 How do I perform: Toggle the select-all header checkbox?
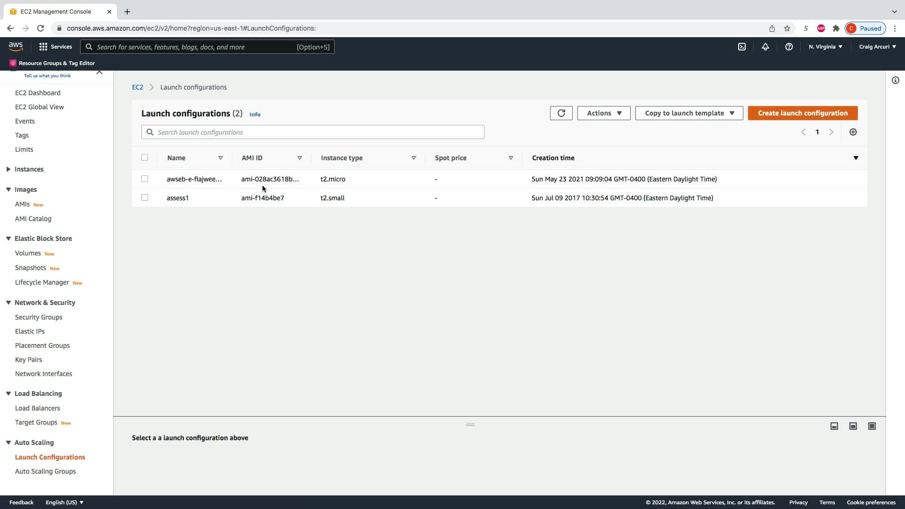point(145,157)
